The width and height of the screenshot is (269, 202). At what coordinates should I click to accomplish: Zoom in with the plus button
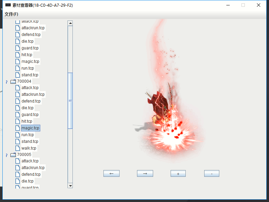(x=178, y=173)
